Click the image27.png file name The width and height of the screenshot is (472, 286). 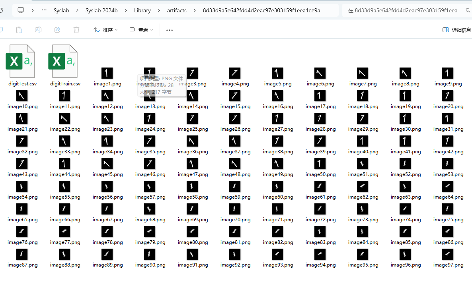(278, 129)
